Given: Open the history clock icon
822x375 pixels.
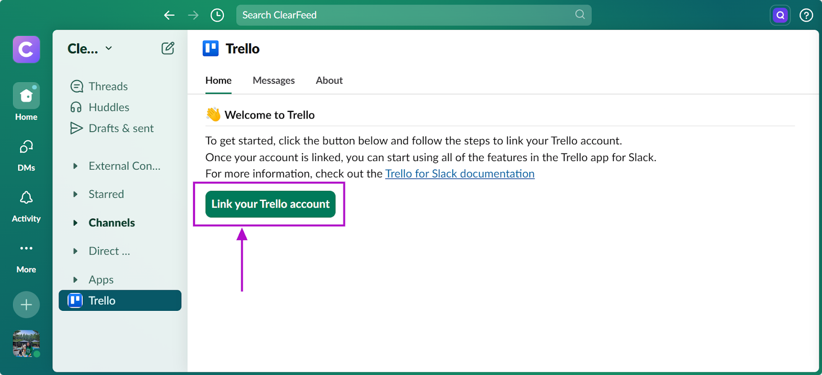Looking at the screenshot, I should point(217,15).
